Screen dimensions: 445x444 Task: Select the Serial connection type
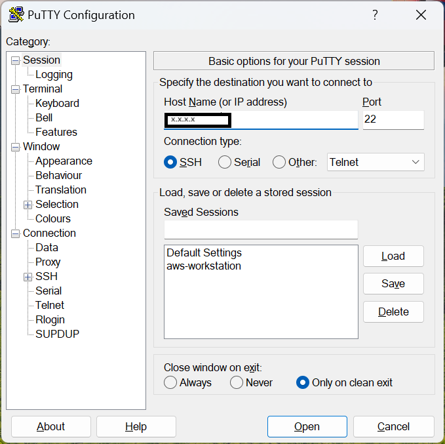pyautogui.click(x=225, y=162)
